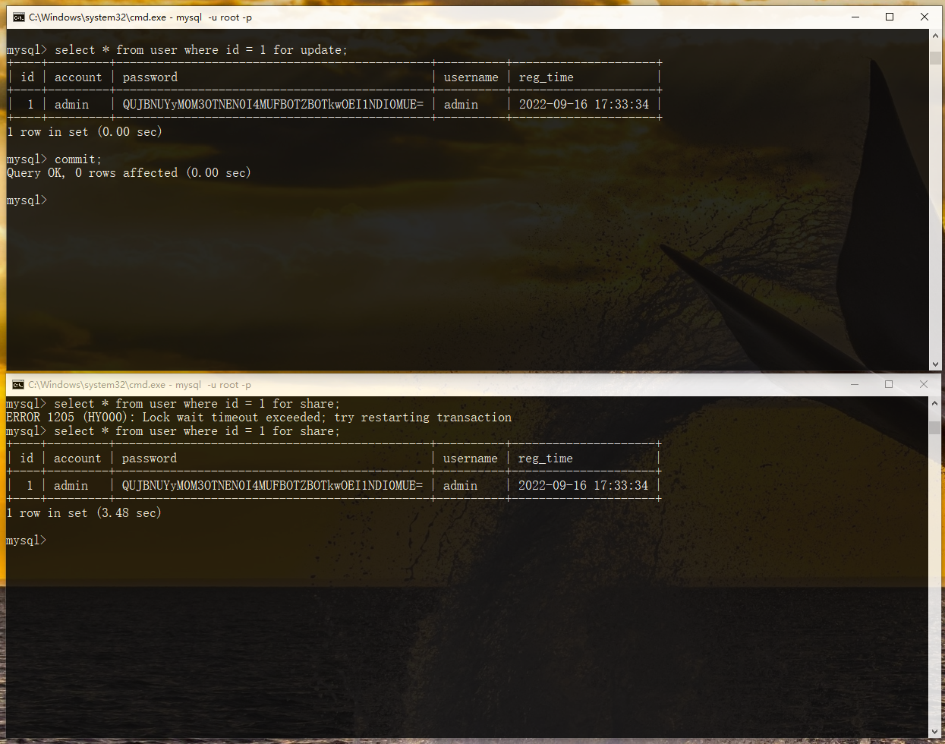Minimize the window containing the commit query
The image size is (945, 744).
pos(855,17)
